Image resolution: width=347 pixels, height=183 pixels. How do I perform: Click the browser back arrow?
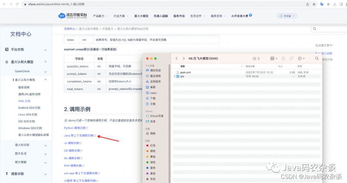[4, 4]
